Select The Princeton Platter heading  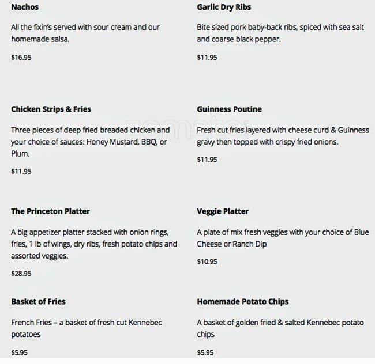(50, 211)
